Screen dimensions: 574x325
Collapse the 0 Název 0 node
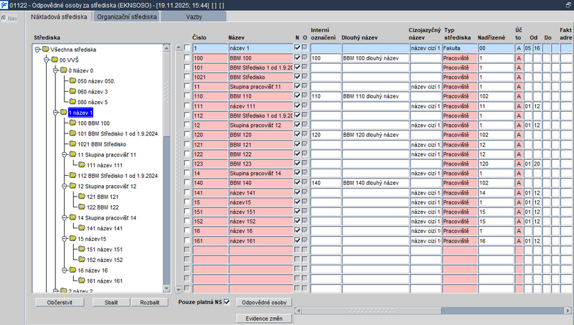click(x=55, y=70)
